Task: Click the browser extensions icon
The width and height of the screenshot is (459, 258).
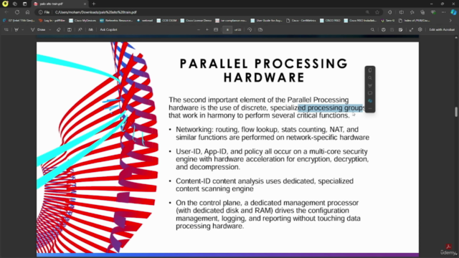Action: pyautogui.click(x=390, y=12)
